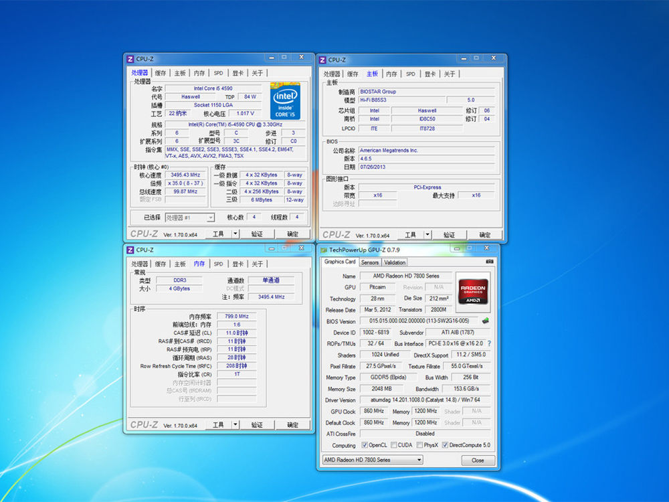Select the Graphics Card tab in GPU-Z
669x502 pixels.
pos(340,262)
